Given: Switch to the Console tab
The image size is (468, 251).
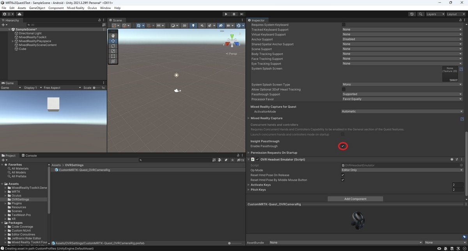Looking at the screenshot, I should coord(29,155).
